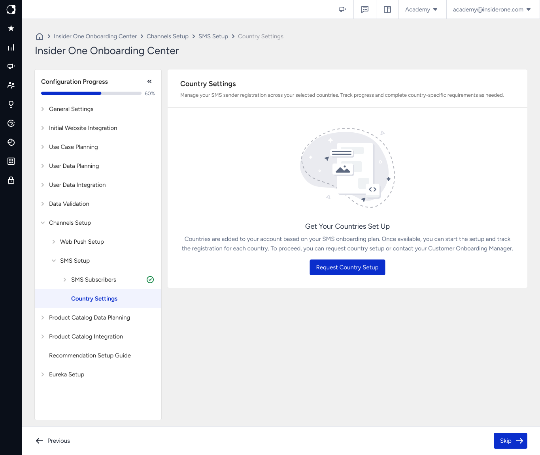Click the Configuration Progress title
Viewport: 540px width, 455px height.
74,81
